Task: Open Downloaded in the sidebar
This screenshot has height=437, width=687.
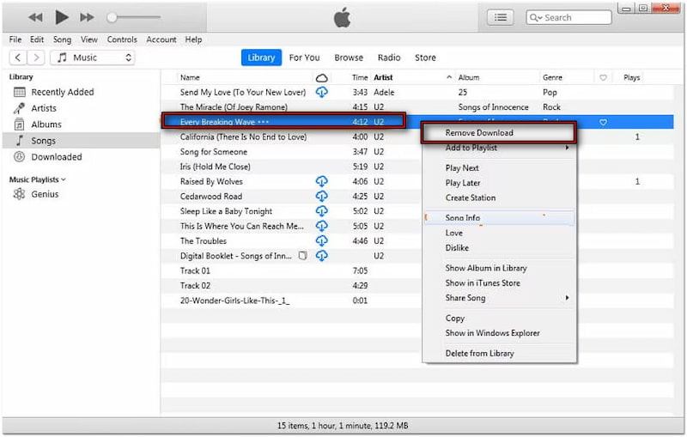Action: [x=81, y=157]
